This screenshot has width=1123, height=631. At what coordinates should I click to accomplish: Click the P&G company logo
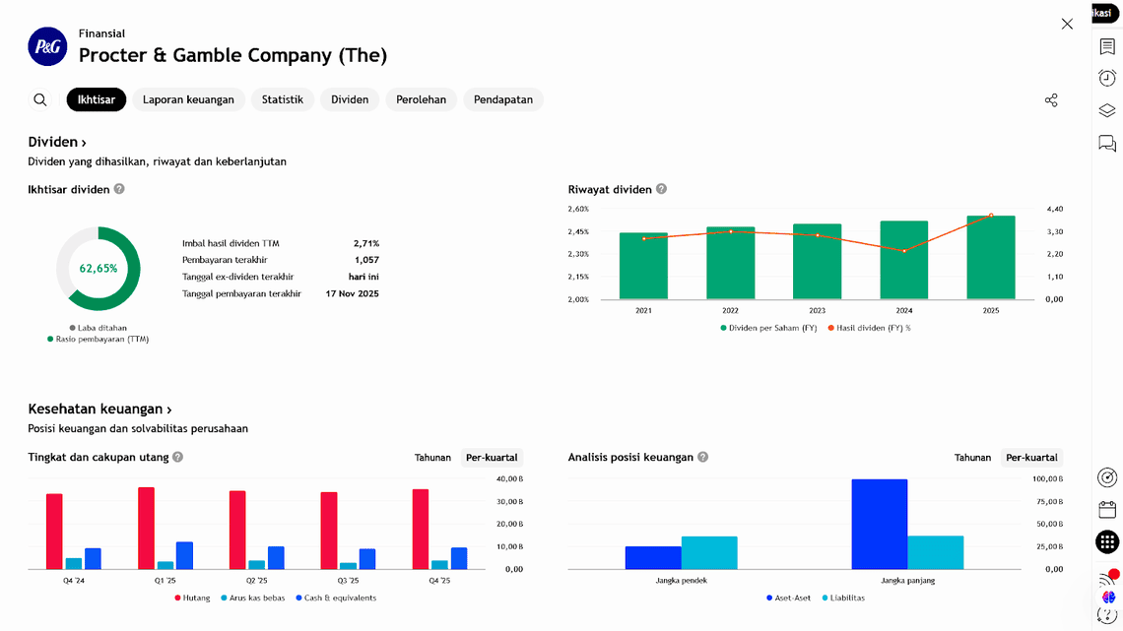(x=47, y=46)
